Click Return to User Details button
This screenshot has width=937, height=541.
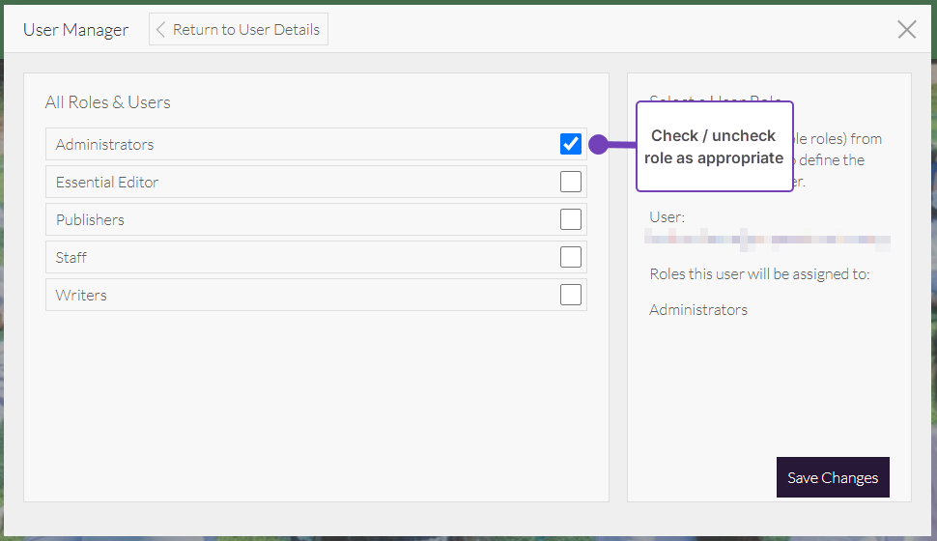click(x=239, y=29)
